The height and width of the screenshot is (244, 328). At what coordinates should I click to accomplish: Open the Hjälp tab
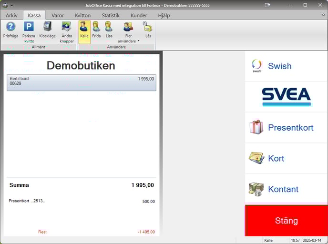click(164, 15)
